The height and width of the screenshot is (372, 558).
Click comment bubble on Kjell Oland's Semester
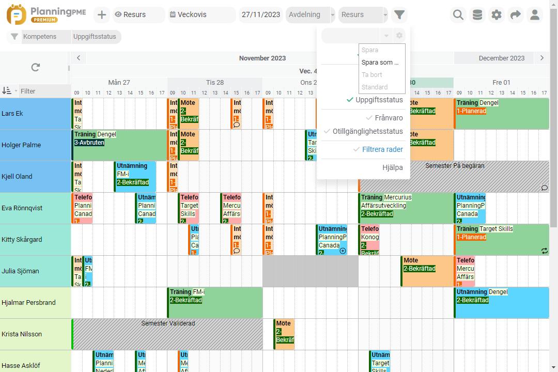coord(545,188)
